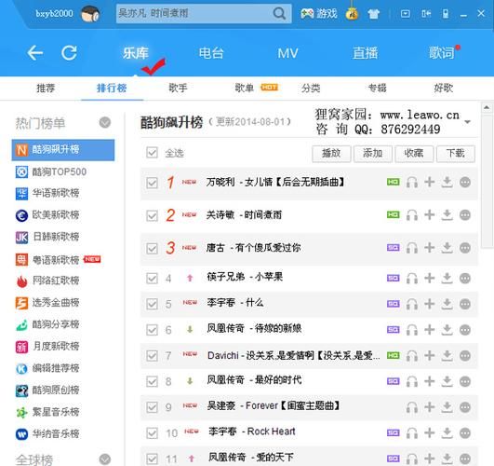Uncheck the checkbox for Davichi song row
494x466 pixels.
(152, 356)
